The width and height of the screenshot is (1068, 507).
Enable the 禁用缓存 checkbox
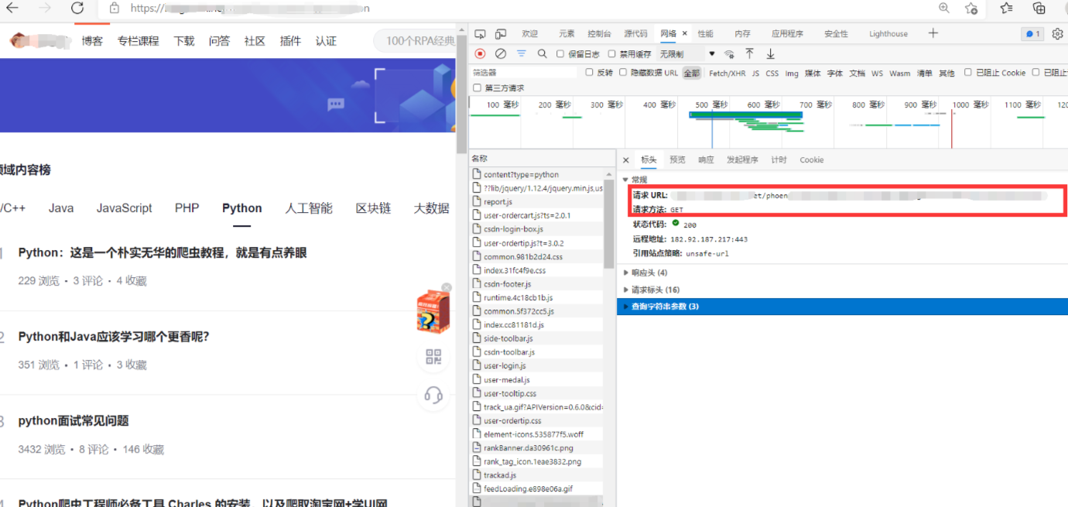612,54
